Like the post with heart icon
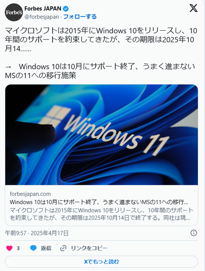This screenshot has height=271, width=205. [9, 248]
